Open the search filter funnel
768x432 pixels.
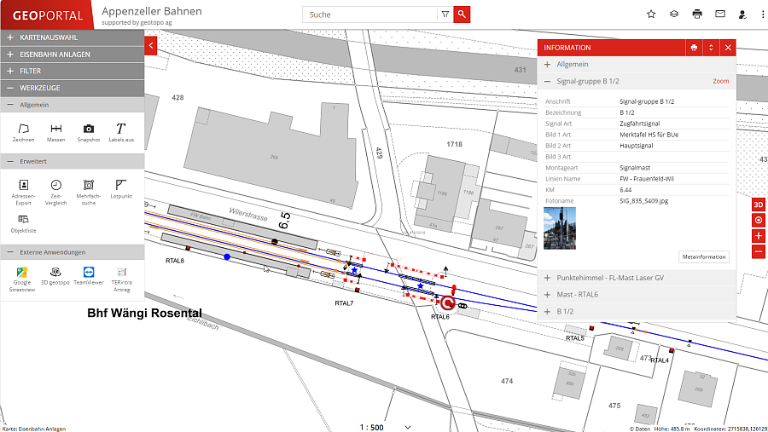point(445,14)
